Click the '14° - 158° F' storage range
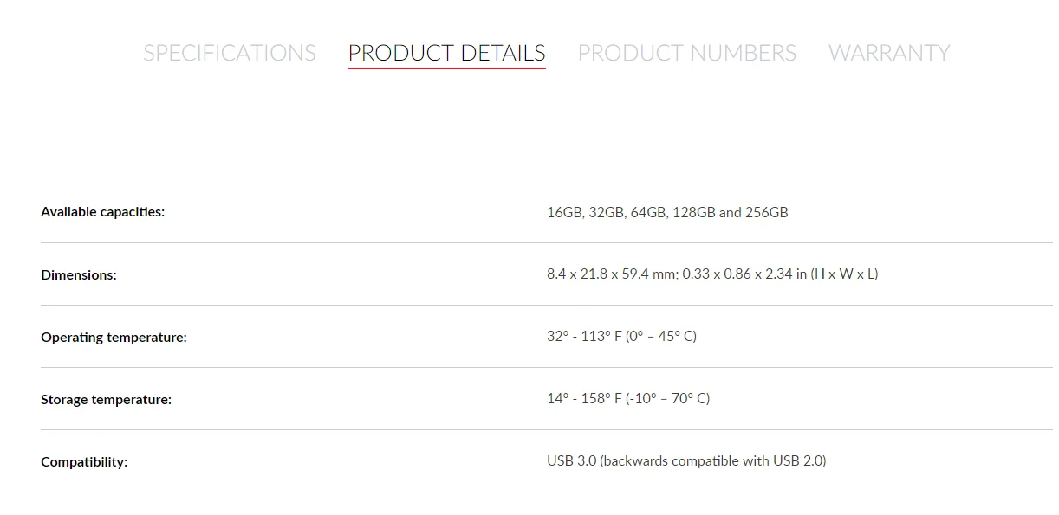 click(x=585, y=399)
